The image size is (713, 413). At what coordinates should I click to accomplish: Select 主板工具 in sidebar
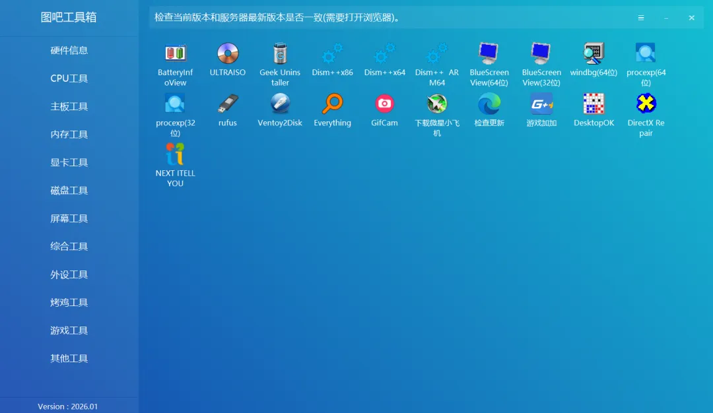pyautogui.click(x=69, y=106)
